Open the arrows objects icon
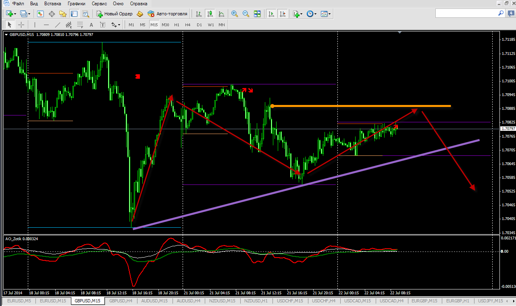Viewport: 516px width, 306px height. tap(113, 25)
